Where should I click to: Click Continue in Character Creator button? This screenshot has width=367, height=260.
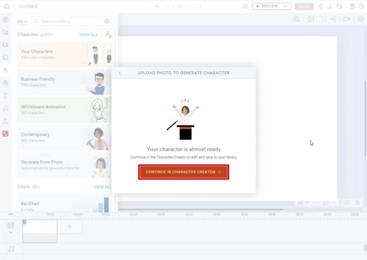183,172
